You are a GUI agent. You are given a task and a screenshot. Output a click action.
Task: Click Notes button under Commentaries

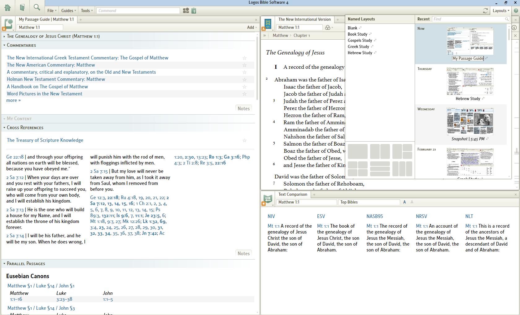tap(243, 108)
